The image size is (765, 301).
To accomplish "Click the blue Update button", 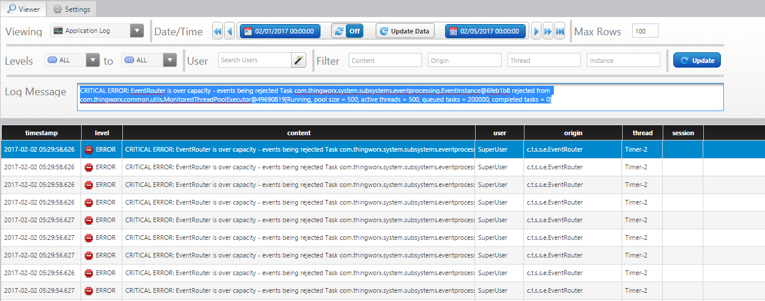I will 697,60.
